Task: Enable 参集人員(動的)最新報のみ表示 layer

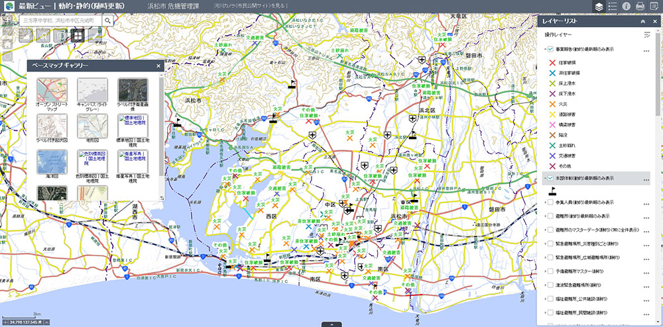Action: pos(550,202)
